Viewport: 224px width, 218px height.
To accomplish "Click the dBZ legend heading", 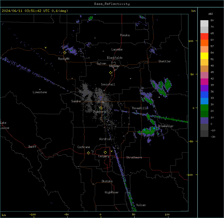I will (210, 14).
